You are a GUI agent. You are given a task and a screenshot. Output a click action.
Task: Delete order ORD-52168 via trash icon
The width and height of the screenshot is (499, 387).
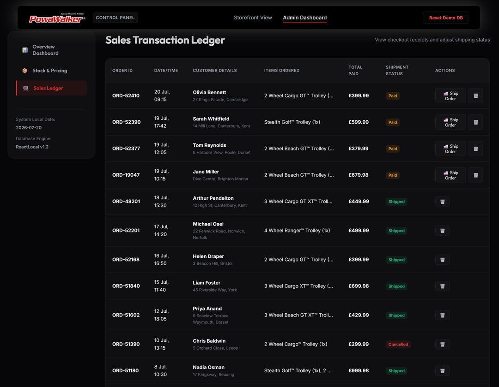coord(442,260)
